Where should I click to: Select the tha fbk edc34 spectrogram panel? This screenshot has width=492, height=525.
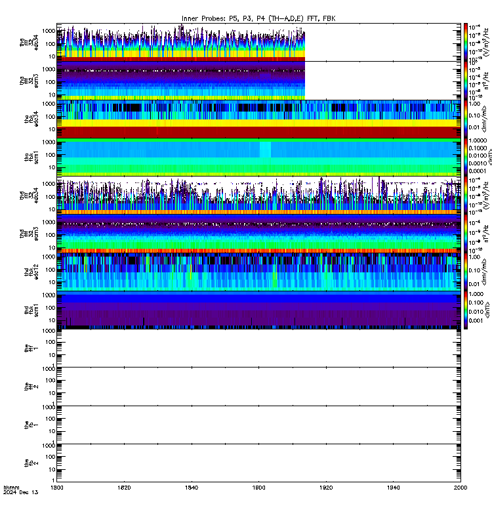(x=258, y=119)
